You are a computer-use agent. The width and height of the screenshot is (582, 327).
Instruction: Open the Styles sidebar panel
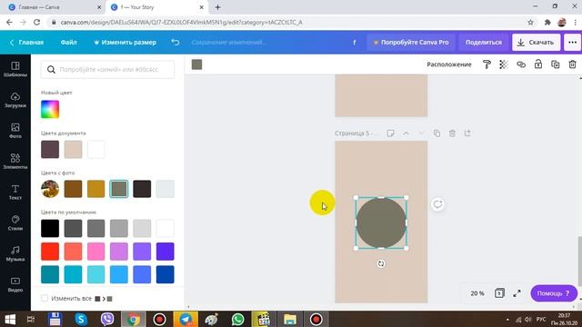(15, 223)
